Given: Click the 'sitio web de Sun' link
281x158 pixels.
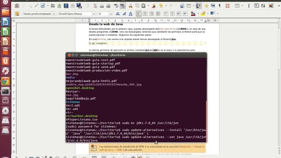Looking at the screenshot, I should click(168, 29).
